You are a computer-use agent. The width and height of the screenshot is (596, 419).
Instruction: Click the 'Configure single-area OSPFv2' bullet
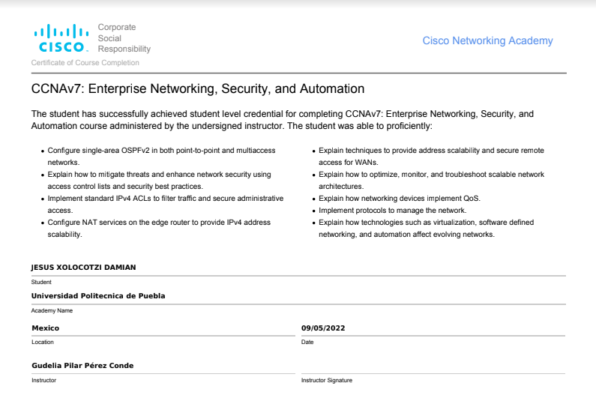161,156
